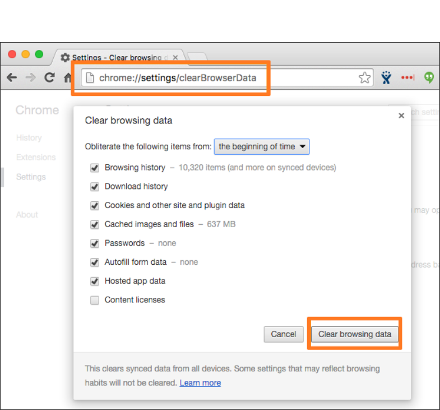Uncheck Browsing history checkbox

95,168
